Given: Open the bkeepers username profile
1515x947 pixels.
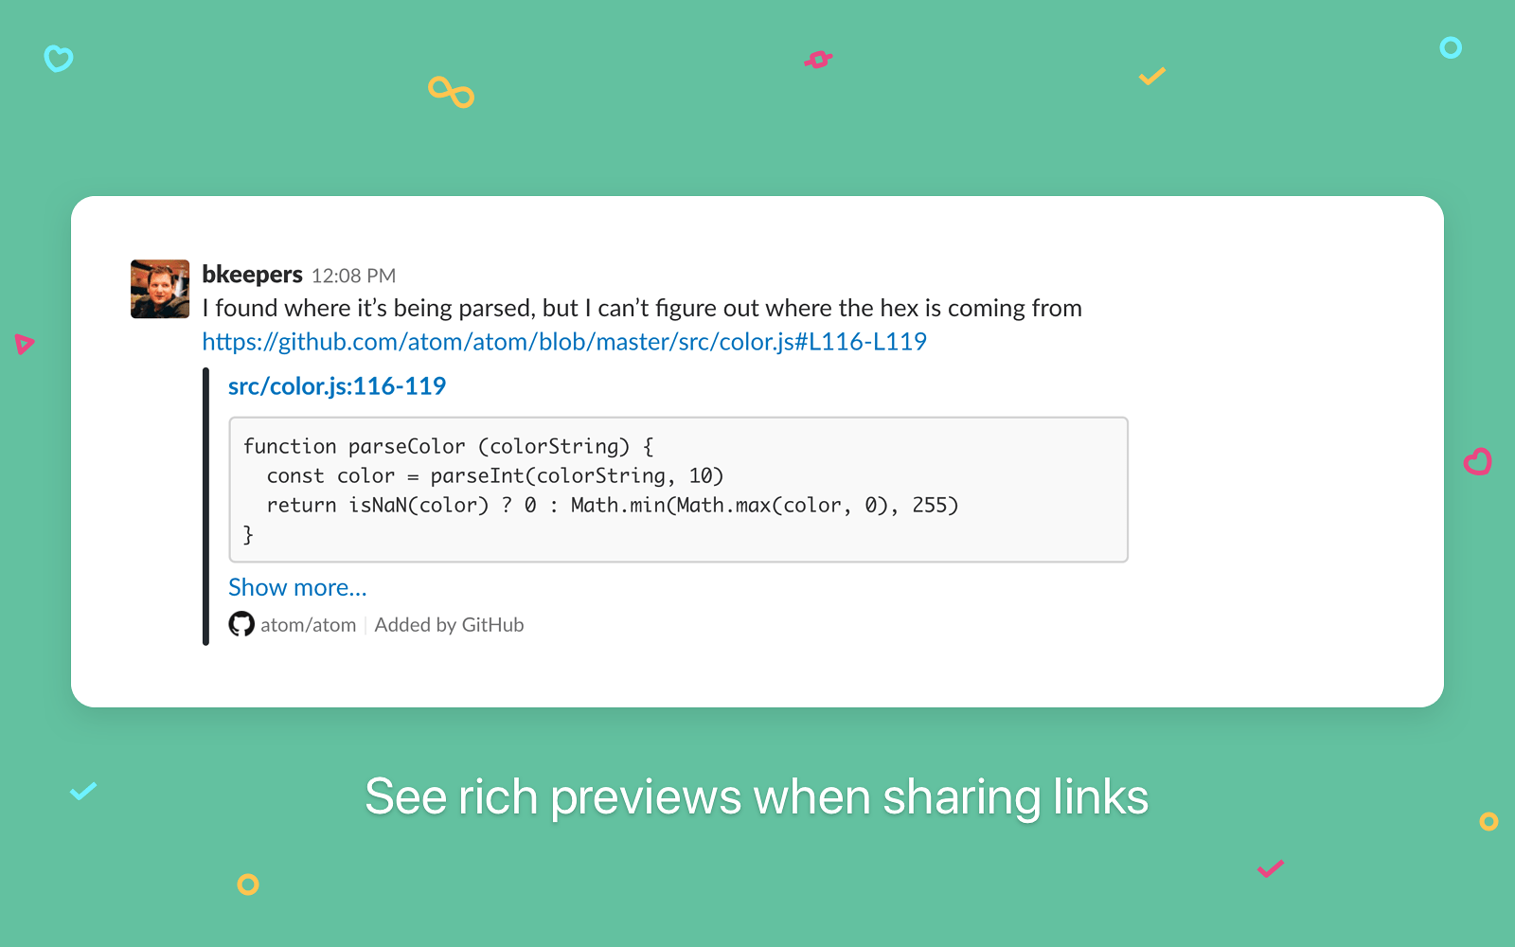Looking at the screenshot, I should click(x=252, y=275).
